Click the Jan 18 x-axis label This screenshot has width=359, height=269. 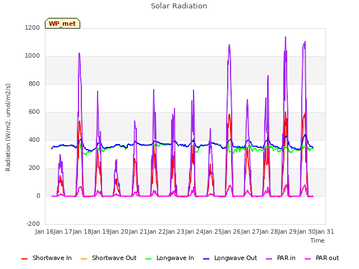click(82, 231)
